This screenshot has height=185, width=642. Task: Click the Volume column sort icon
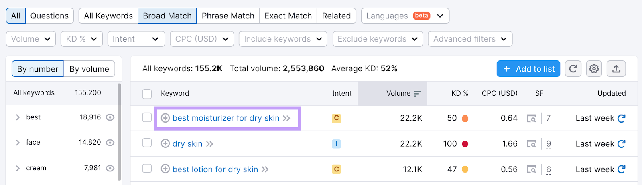pyautogui.click(x=417, y=94)
